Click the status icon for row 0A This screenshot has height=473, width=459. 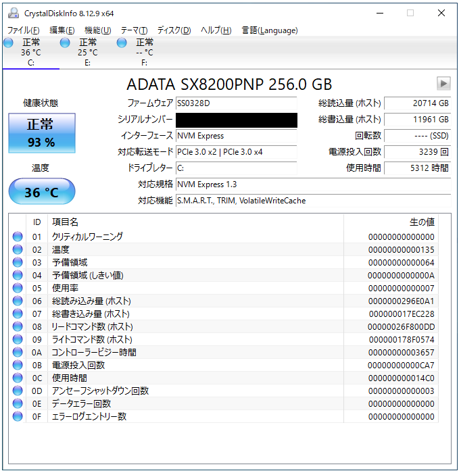(18, 352)
